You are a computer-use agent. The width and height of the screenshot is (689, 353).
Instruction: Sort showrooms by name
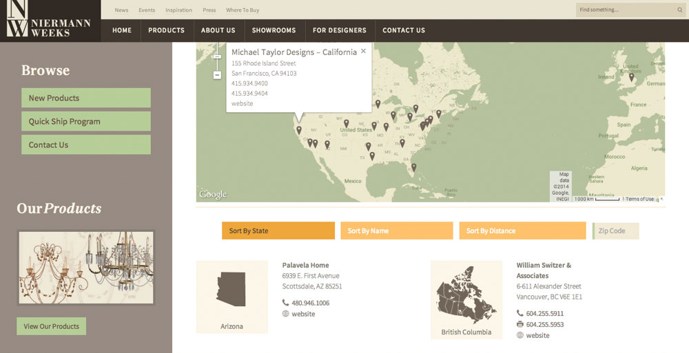coord(396,231)
